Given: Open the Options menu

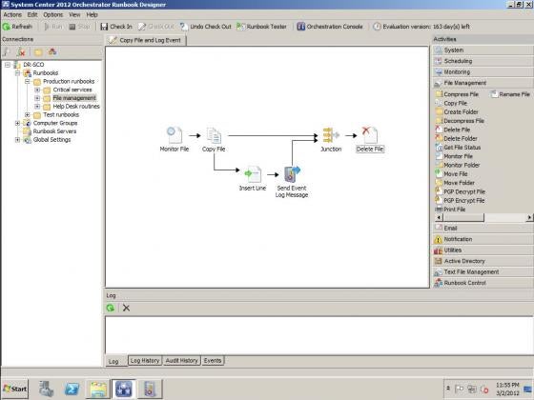Looking at the screenshot, I should [53, 14].
